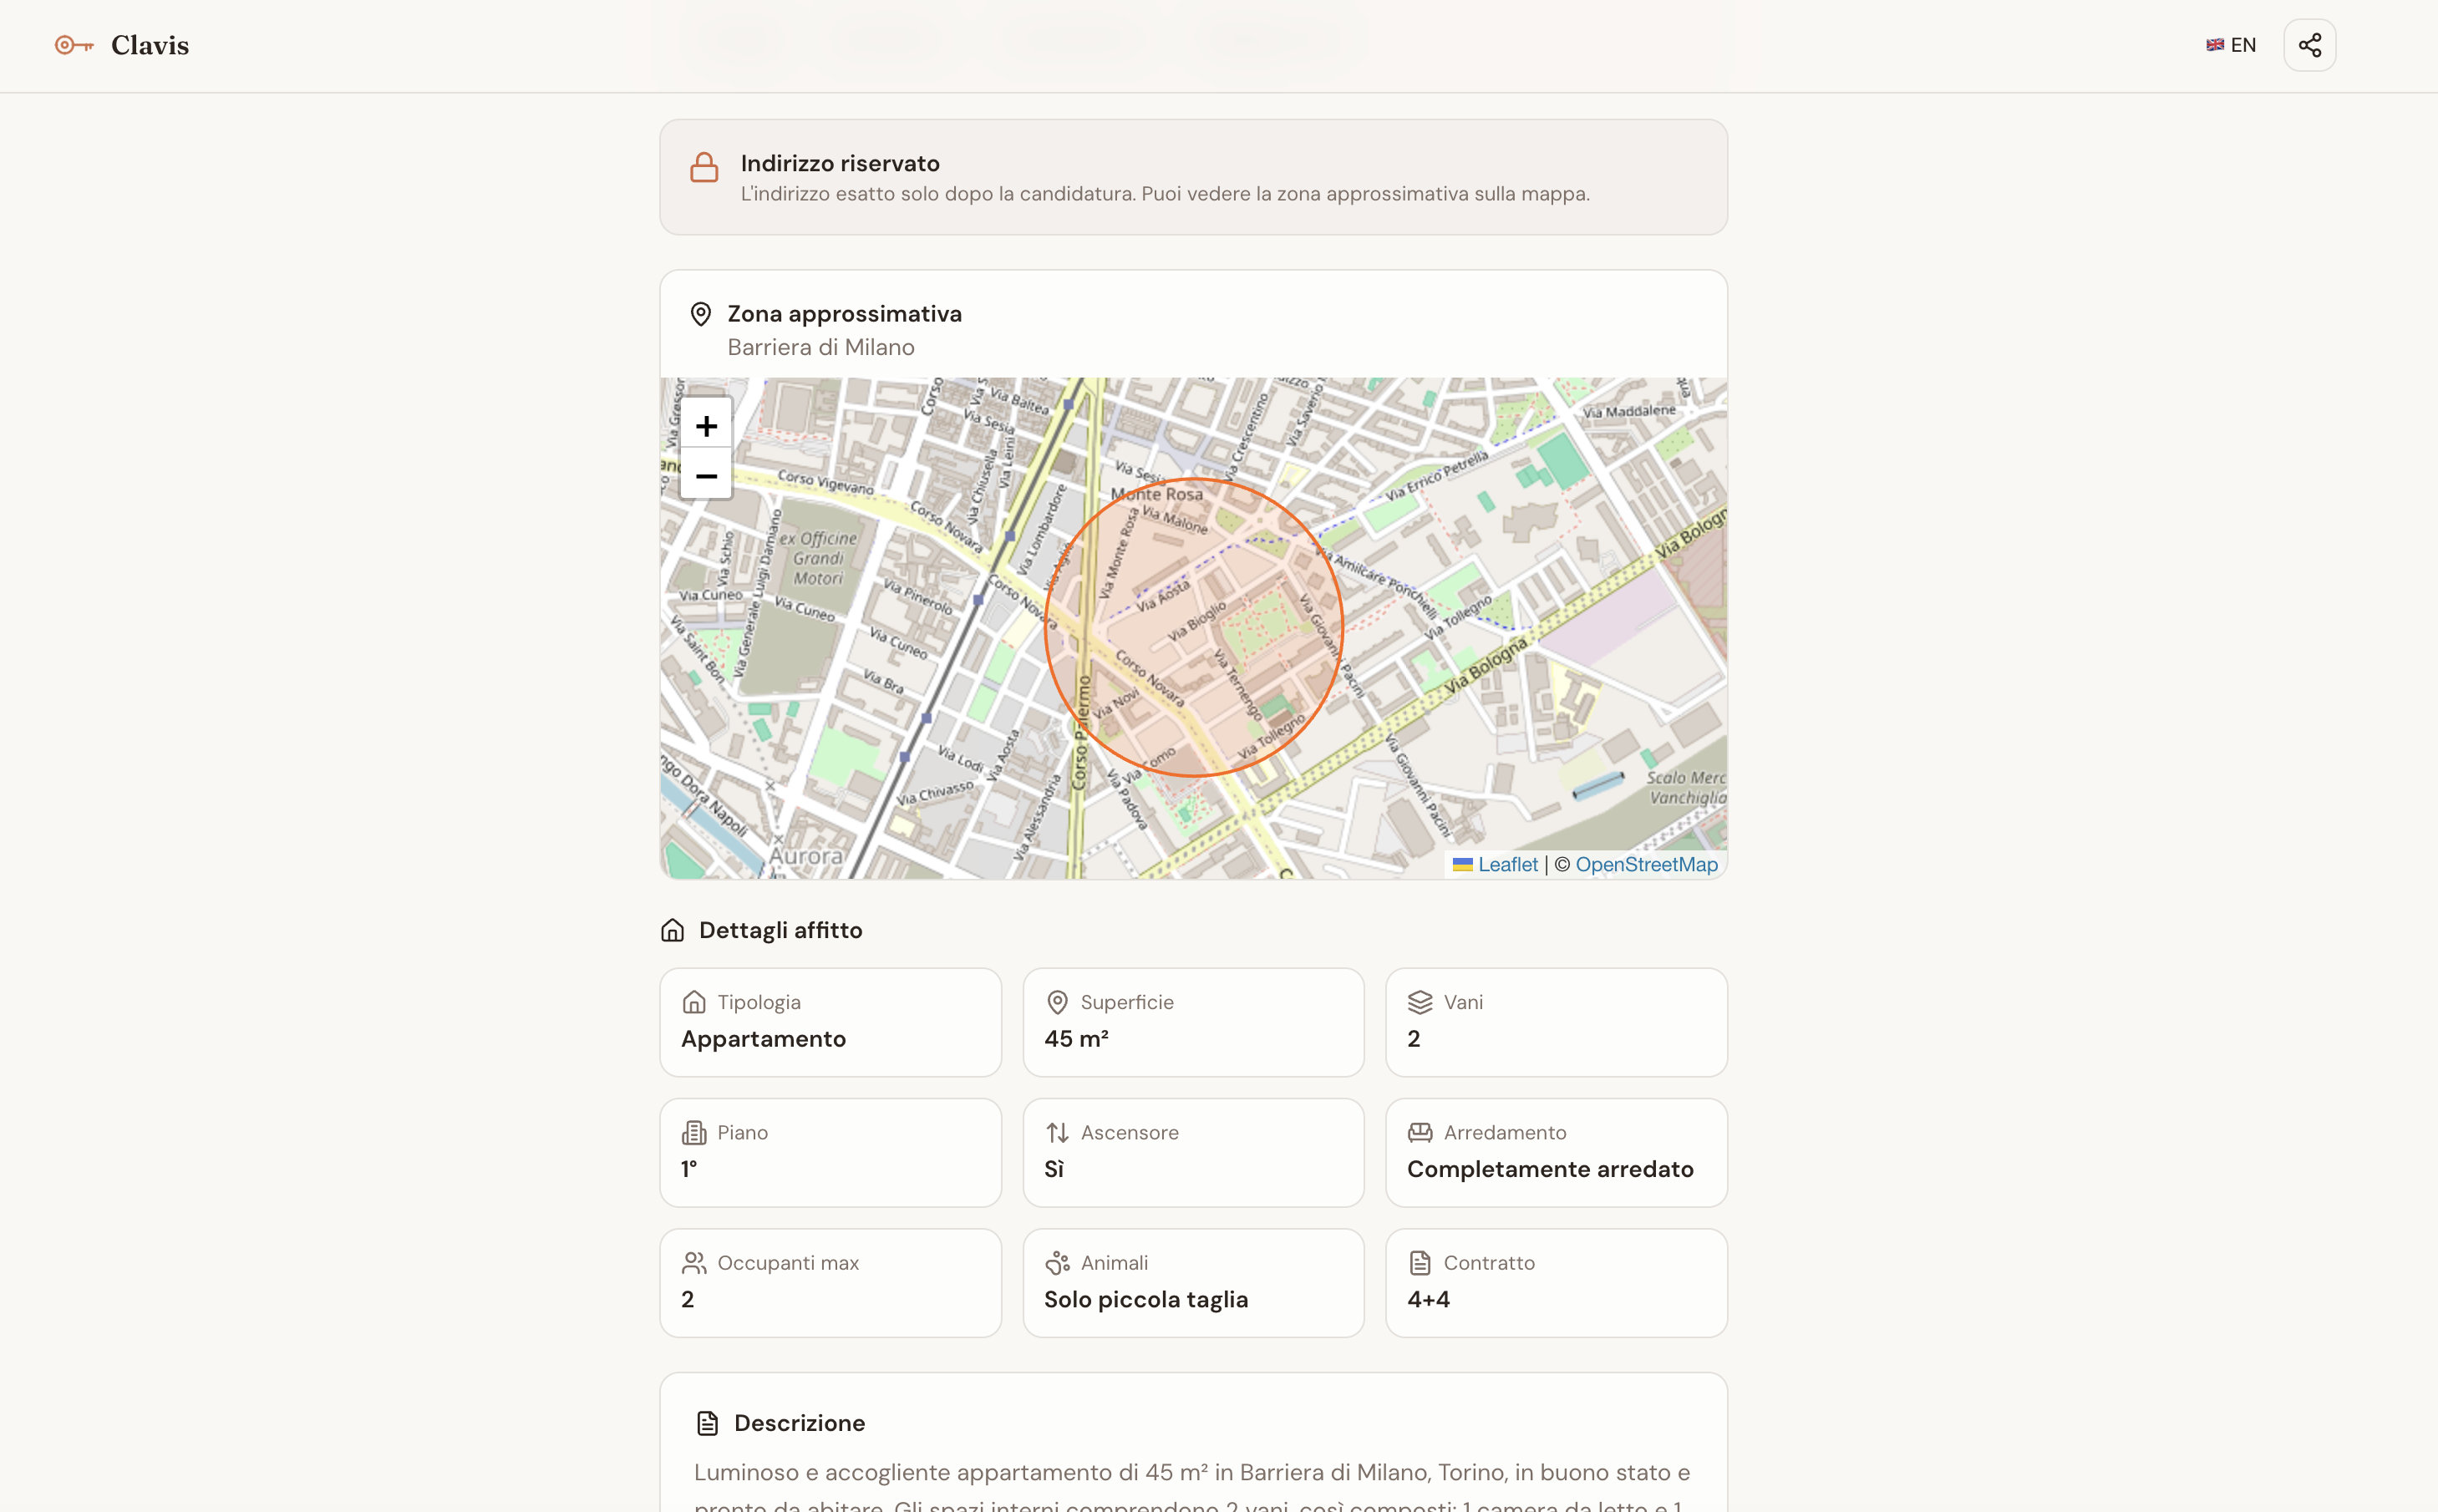Image resolution: width=2438 pixels, height=1512 pixels.
Task: Click the 'Occupanti max' label text
Action: pos(788,1263)
